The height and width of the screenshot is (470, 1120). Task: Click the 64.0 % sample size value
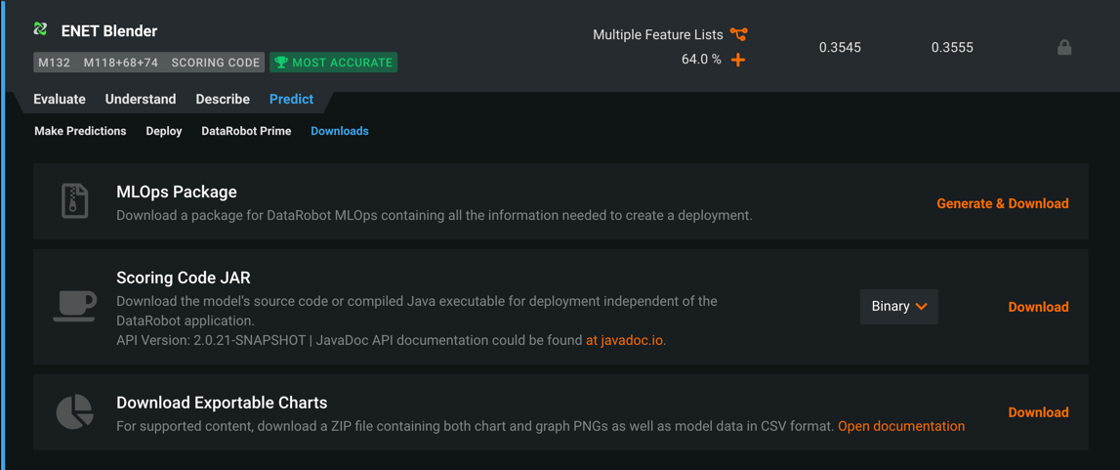point(701,60)
